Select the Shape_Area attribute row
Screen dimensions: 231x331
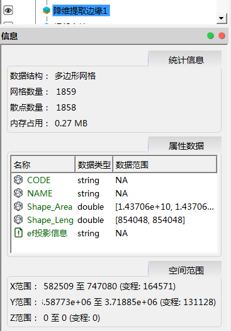pos(114,207)
